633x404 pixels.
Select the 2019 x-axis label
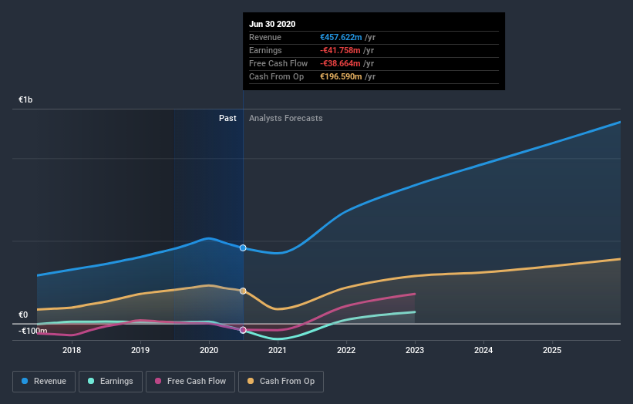[140, 350]
